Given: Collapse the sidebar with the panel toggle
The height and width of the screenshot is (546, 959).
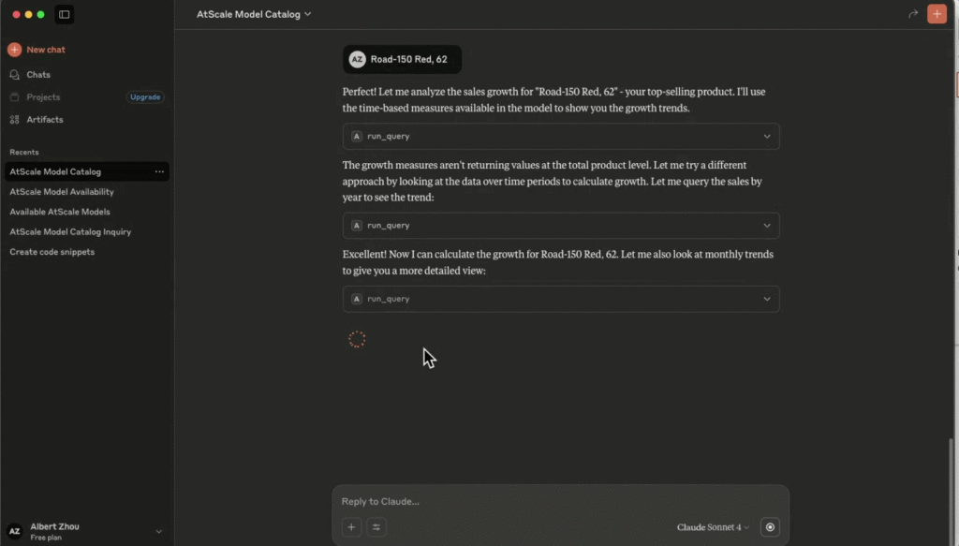Looking at the screenshot, I should pyautogui.click(x=64, y=14).
